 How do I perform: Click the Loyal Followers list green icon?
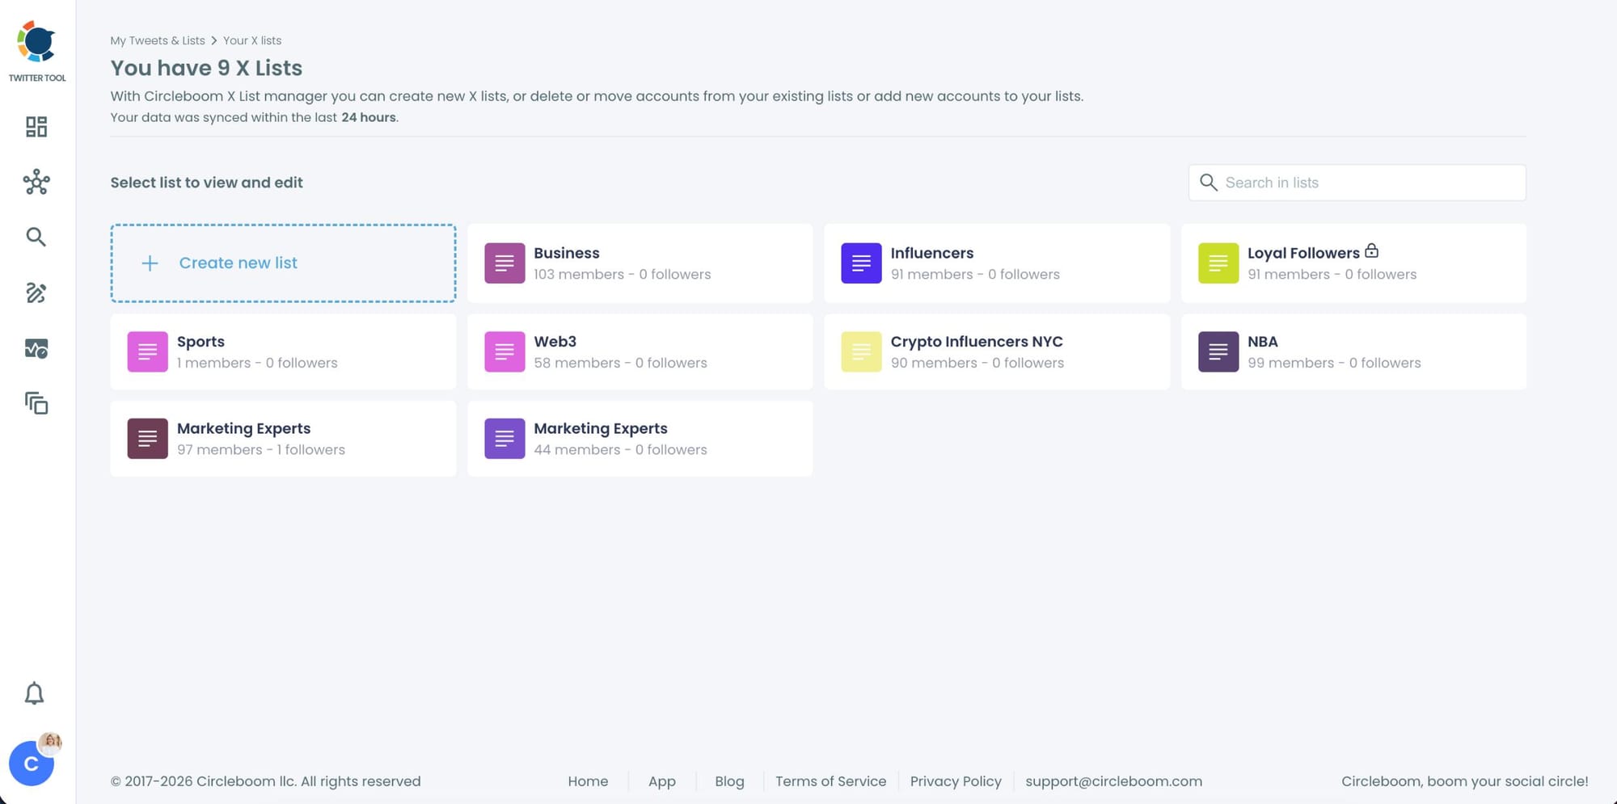click(1218, 263)
